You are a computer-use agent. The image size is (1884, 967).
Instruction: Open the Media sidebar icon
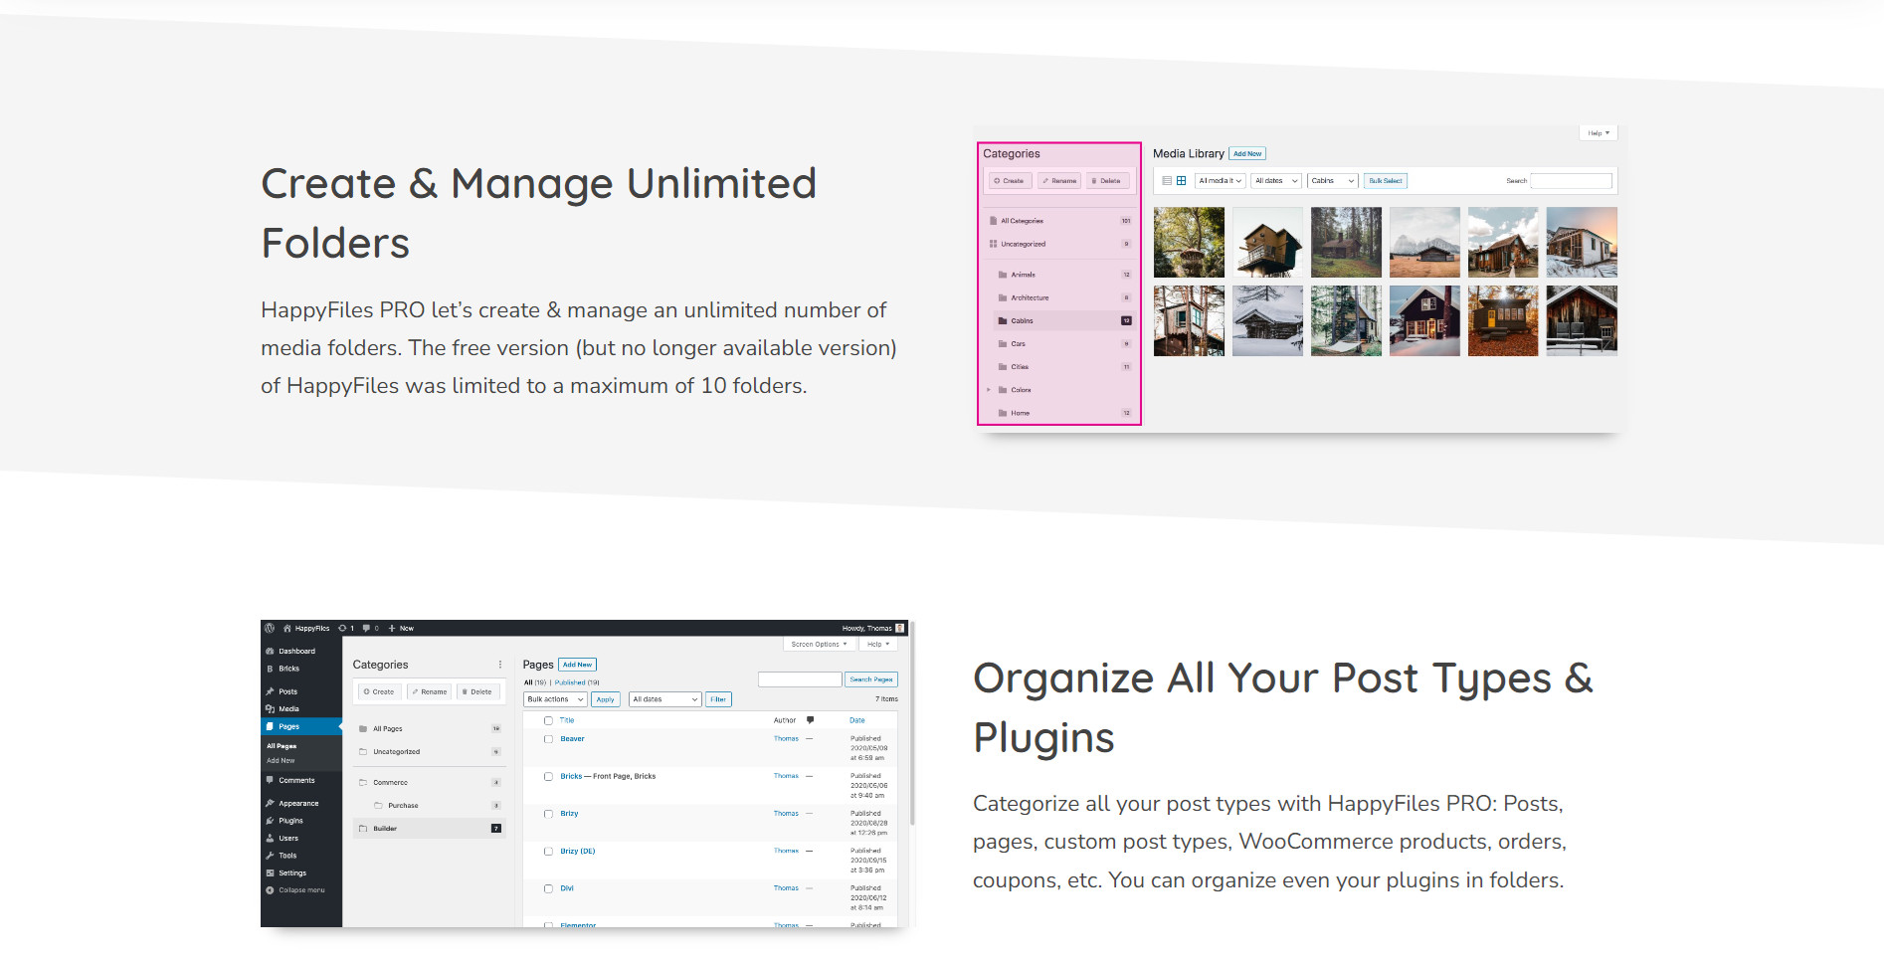(x=270, y=709)
